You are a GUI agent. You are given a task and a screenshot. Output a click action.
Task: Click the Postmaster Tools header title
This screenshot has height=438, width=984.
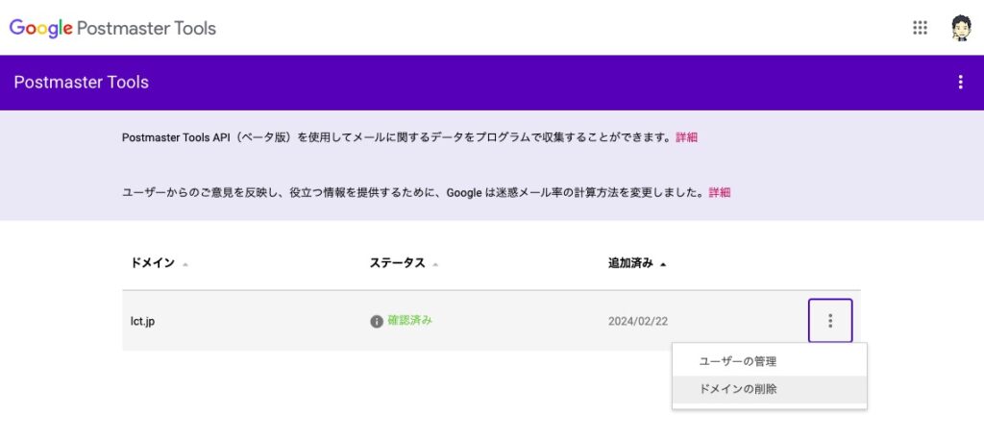[x=82, y=83]
